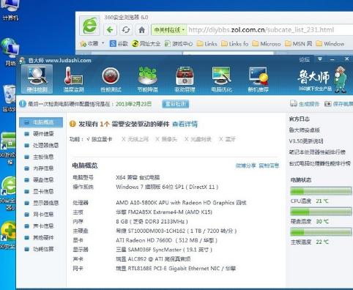Open the 硬件检测 hardware detection icon
Viewport: 353px width, 290px height.
pyautogui.click(x=37, y=80)
